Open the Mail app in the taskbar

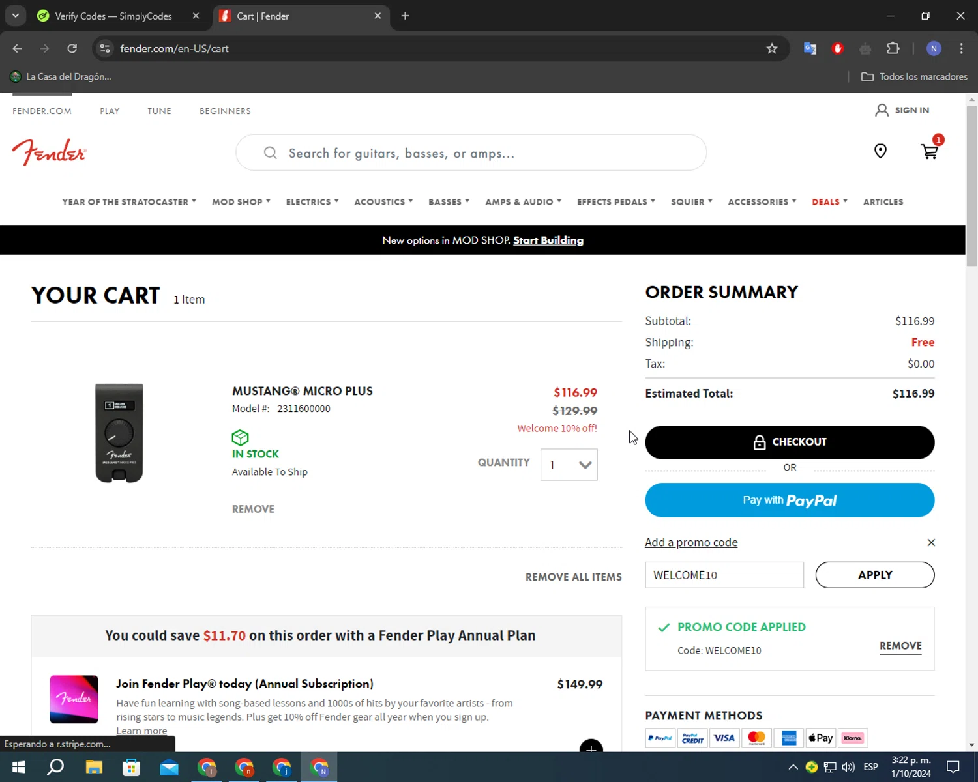click(170, 767)
